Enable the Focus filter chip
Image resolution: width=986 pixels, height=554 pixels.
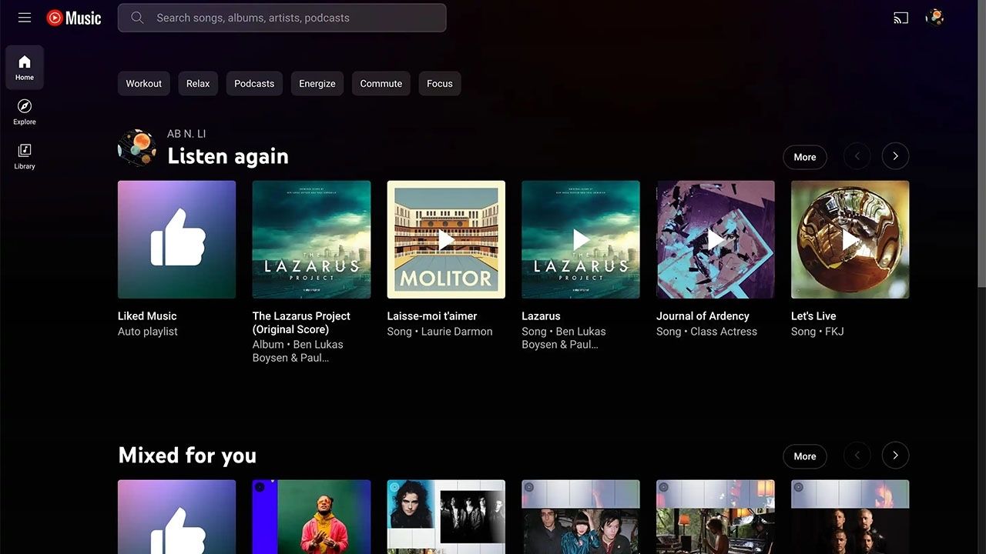(x=439, y=84)
